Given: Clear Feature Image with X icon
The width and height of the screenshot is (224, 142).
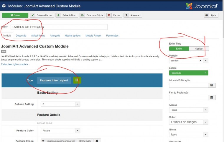Looking at the screenshot, I should (x=97, y=141).
